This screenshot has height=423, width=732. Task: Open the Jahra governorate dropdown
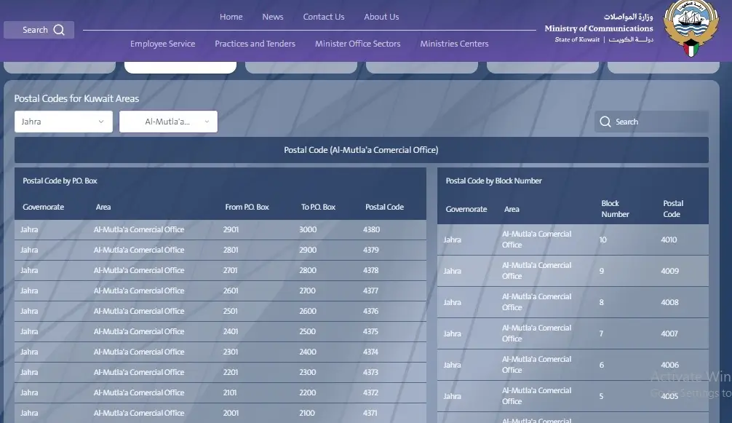[x=63, y=122]
